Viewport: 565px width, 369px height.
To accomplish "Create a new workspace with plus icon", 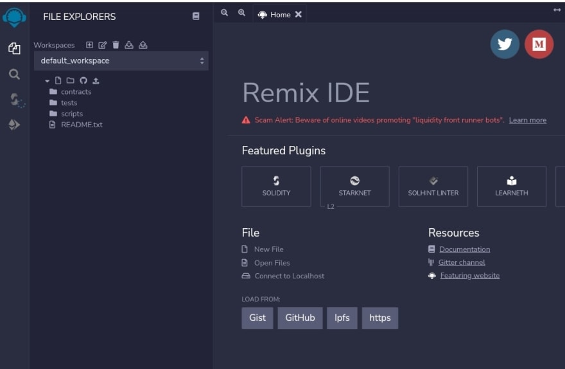I will point(89,45).
